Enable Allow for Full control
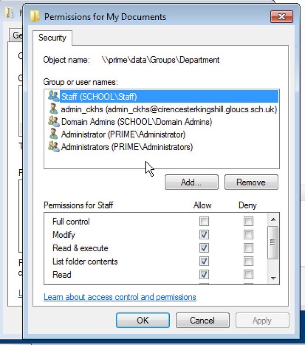The width and height of the screenshot is (305, 345). click(204, 221)
